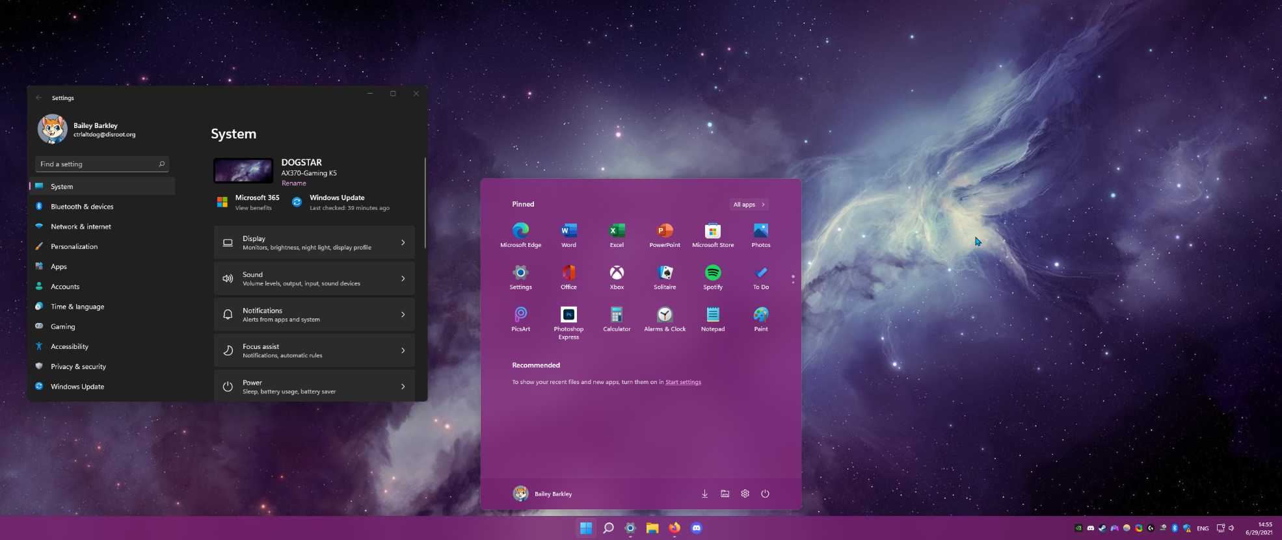Open the Downloads folder icon in Start menu
The height and width of the screenshot is (540, 1282).
[x=704, y=494]
